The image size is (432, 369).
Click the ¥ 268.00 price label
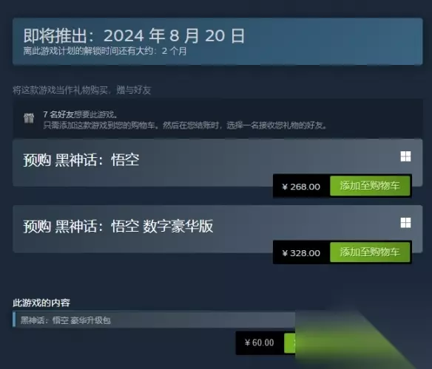coord(301,187)
